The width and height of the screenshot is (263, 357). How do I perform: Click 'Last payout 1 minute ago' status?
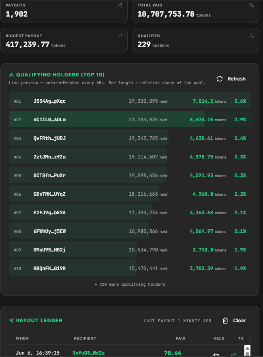pos(177,321)
